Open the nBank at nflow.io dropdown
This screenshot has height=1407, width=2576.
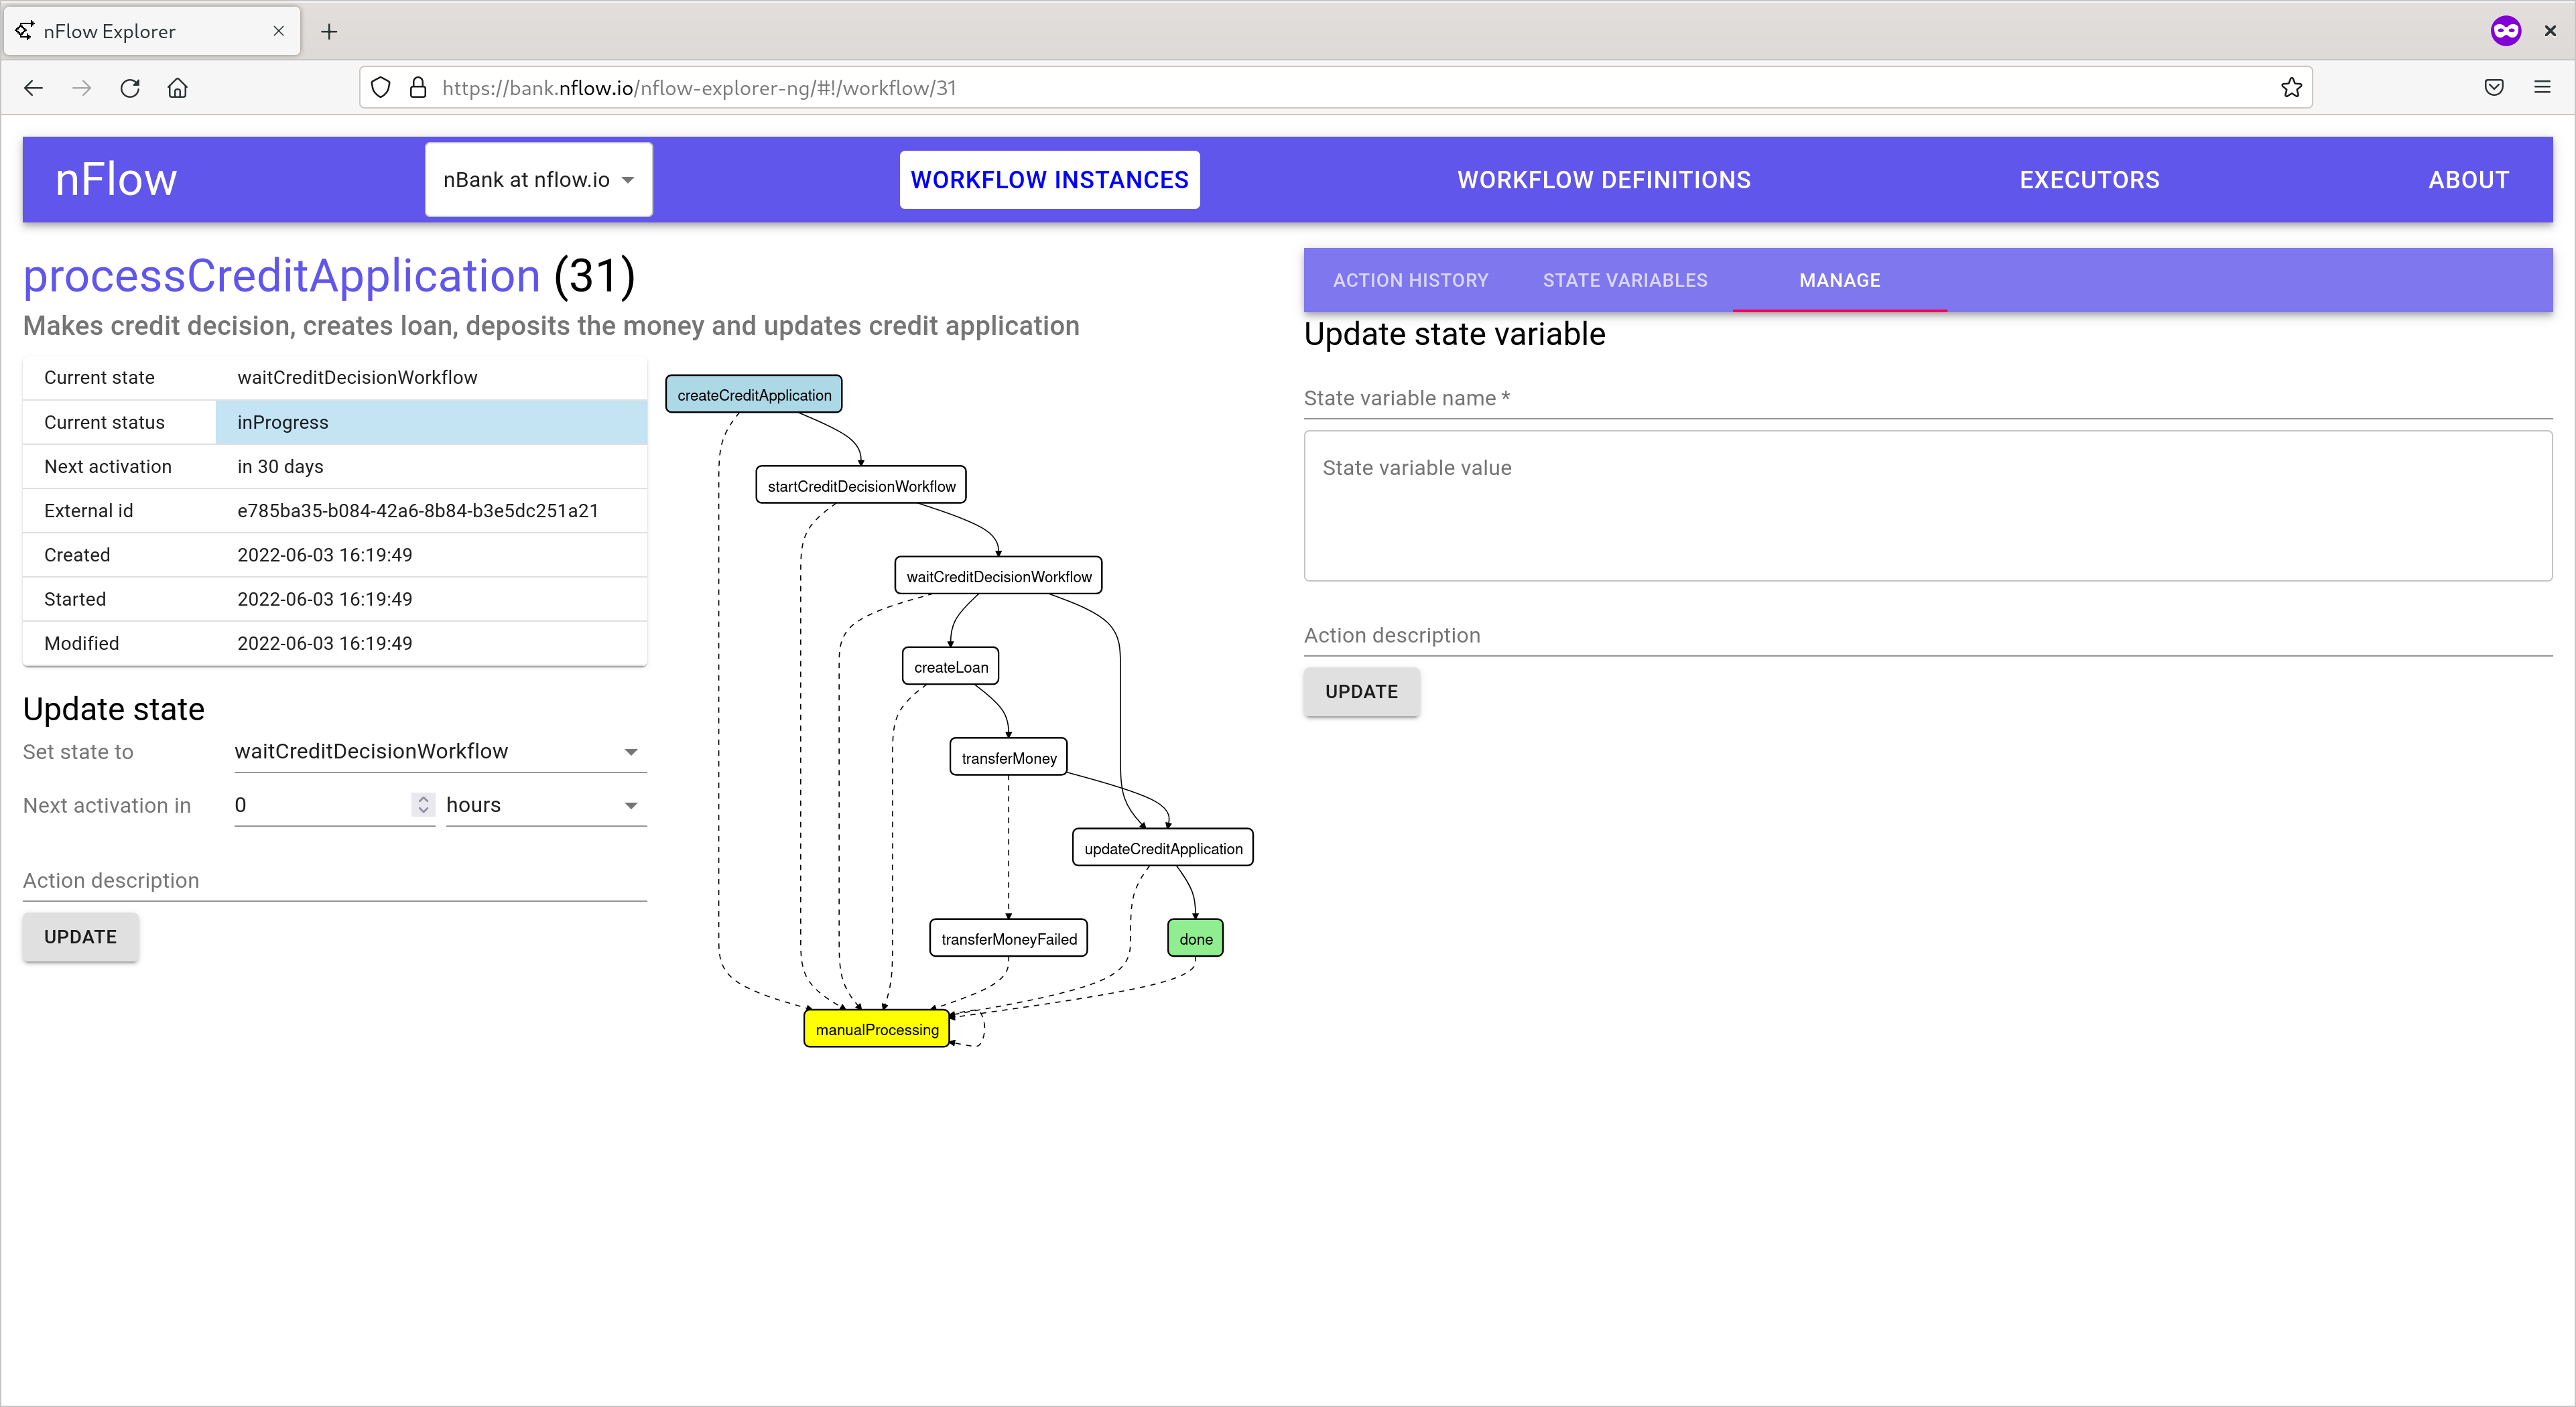pos(538,180)
